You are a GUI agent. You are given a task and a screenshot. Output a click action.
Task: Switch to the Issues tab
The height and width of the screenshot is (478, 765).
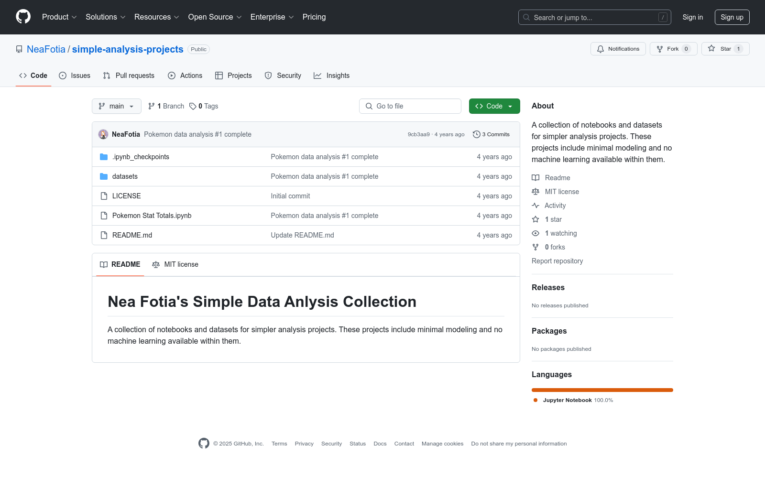coord(75,76)
